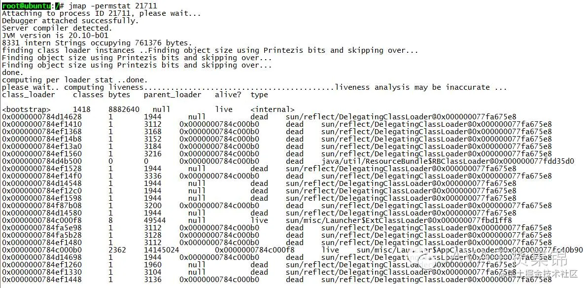Click the parent_loader column header
This screenshot has height=288, width=587.
coord(172,95)
